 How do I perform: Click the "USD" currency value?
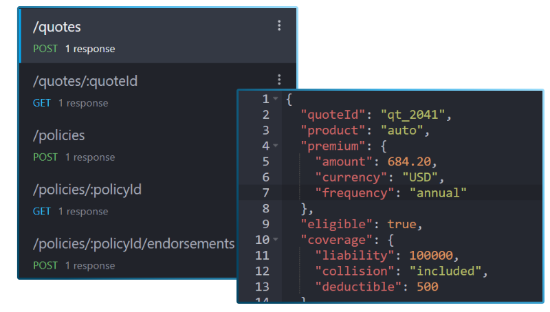[x=420, y=177]
